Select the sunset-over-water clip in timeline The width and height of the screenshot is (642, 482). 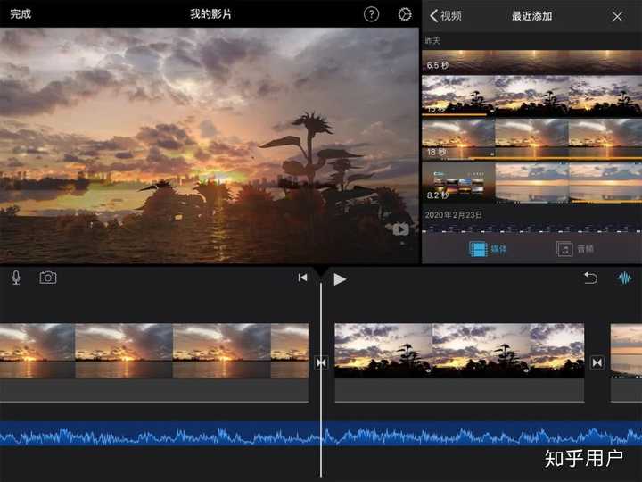[154, 362]
